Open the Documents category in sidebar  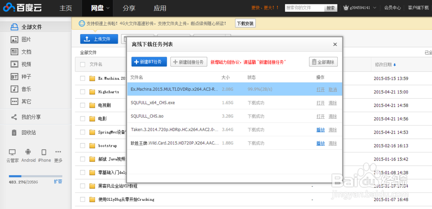[x=21, y=52]
